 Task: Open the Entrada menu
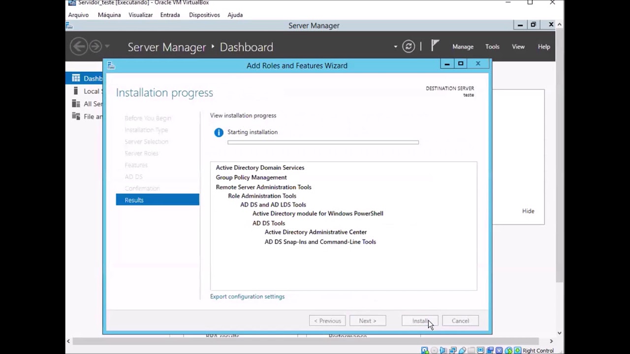coord(170,15)
